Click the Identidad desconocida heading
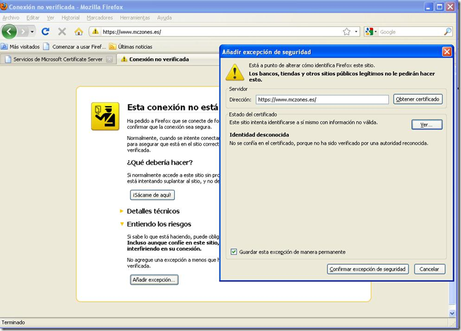This screenshot has width=461, height=331. 259,135
